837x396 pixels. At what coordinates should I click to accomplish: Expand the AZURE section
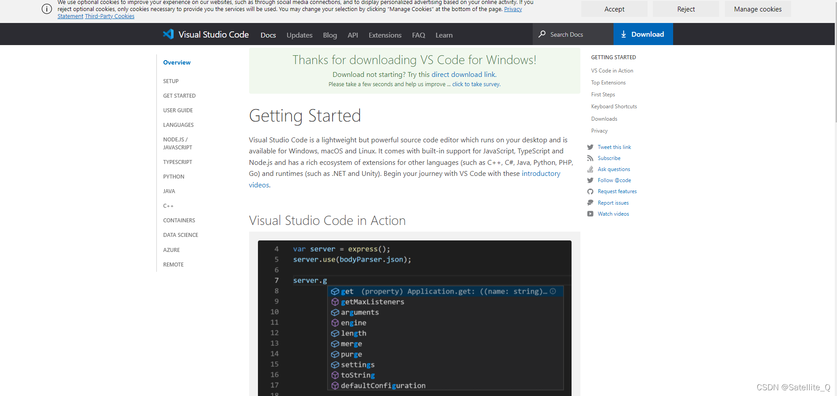click(171, 250)
